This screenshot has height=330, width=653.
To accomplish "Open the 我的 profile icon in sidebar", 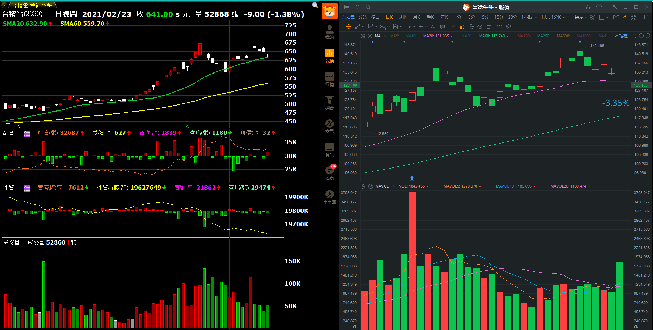I will 329,32.
